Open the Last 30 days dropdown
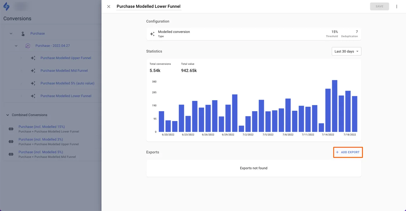This screenshot has height=211, width=406. [x=346, y=51]
